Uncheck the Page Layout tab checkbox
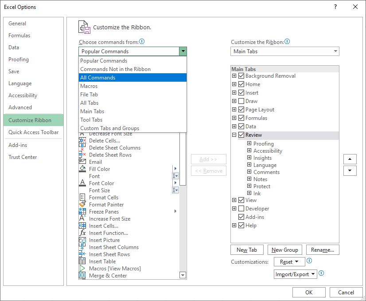 click(x=241, y=110)
